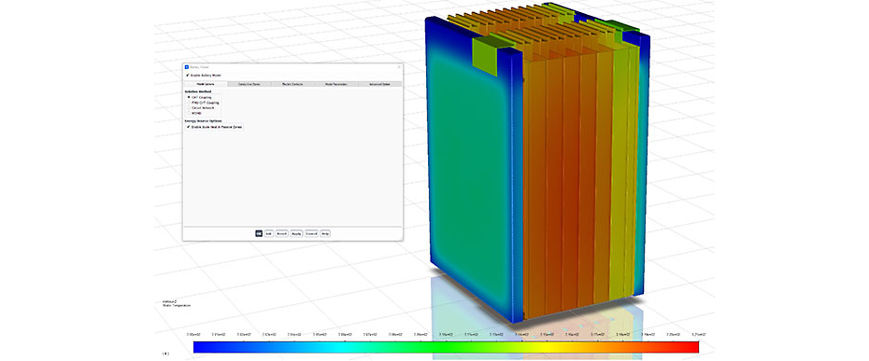Confirm with the OK button
869x361 pixels.
(x=259, y=233)
